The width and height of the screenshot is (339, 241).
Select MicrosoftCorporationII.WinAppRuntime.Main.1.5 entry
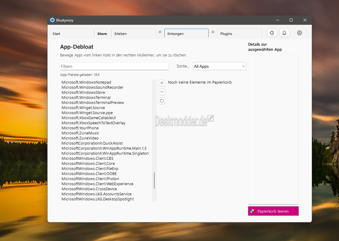click(x=104, y=148)
